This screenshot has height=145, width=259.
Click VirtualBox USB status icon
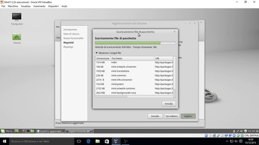pyautogui.click(x=218, y=135)
